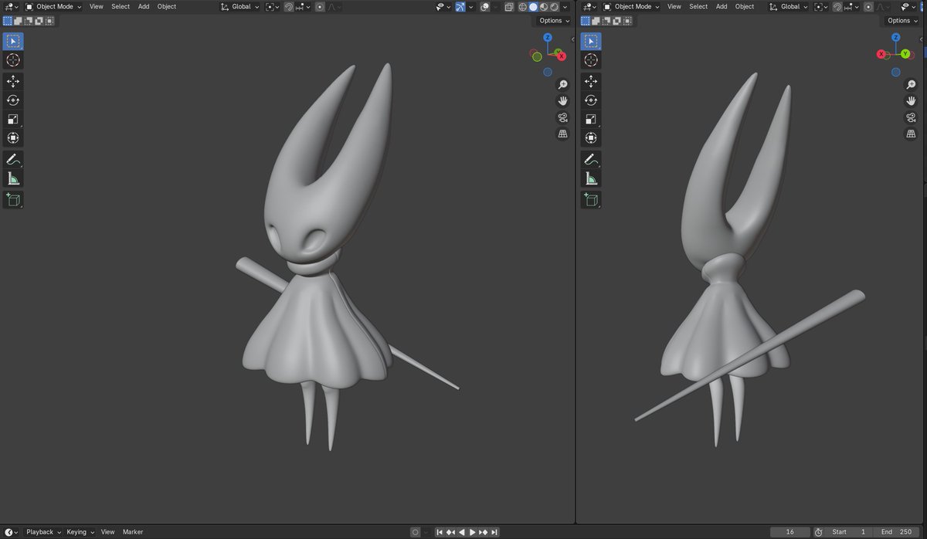This screenshot has height=539, width=927.
Task: Toggle X-ray mode in left viewport
Action: (x=509, y=6)
